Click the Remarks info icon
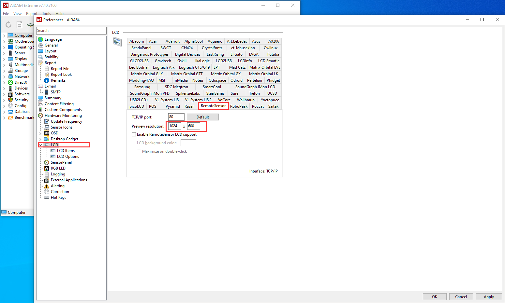This screenshot has height=303, width=505. coord(47,80)
